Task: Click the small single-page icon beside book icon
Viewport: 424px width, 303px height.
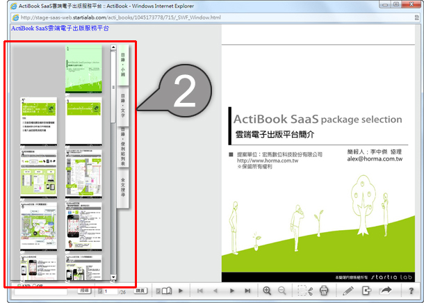Action: coord(158,291)
